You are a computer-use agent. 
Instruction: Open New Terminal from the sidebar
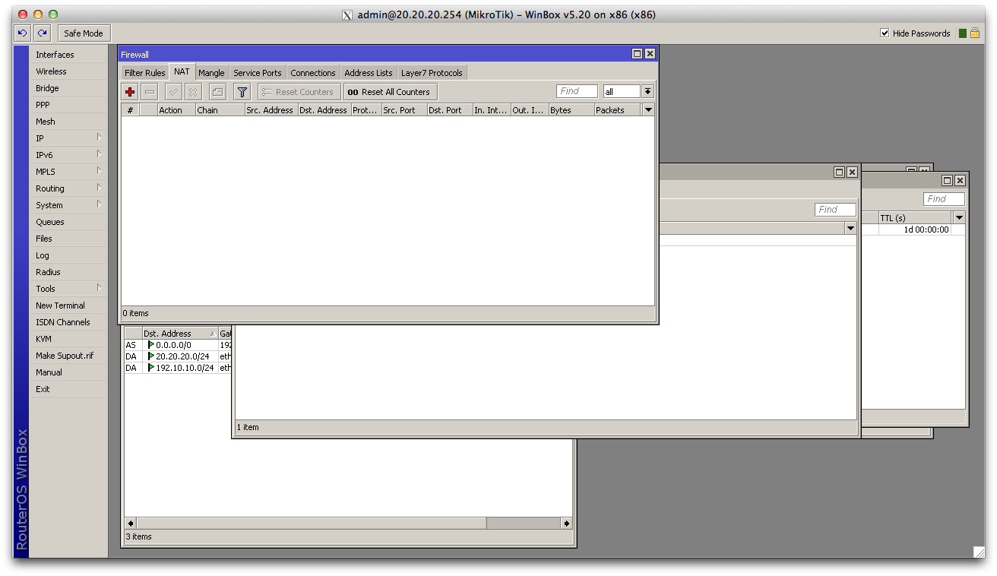[68, 305]
